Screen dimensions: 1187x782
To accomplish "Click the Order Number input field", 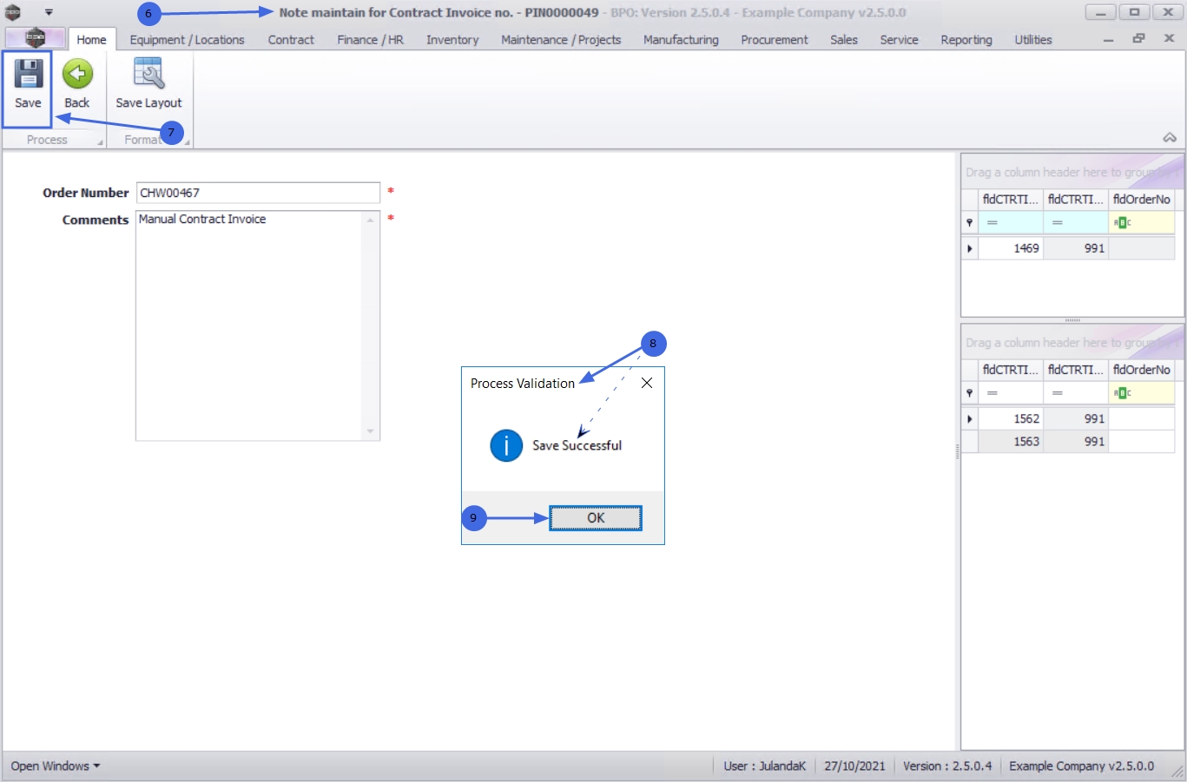I will (x=258, y=193).
